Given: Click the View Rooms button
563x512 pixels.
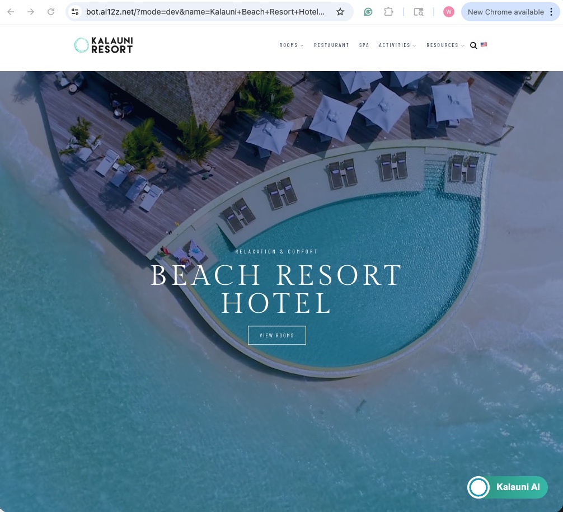Looking at the screenshot, I should [x=277, y=335].
